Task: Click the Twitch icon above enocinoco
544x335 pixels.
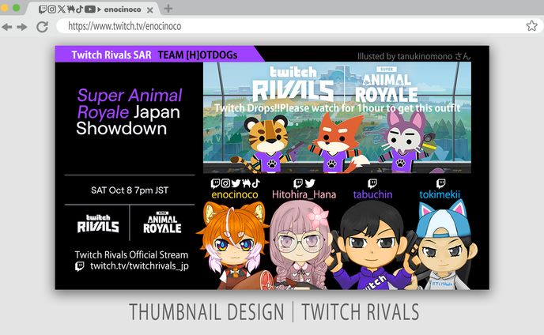Action: click(215, 183)
